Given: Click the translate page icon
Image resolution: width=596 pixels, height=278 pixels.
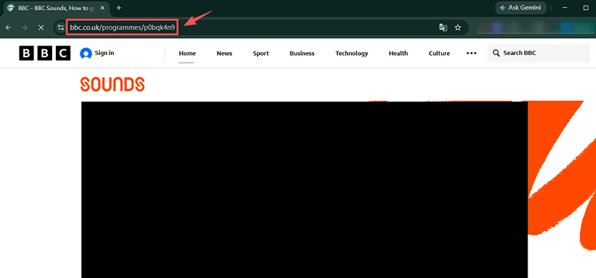Looking at the screenshot, I should point(443,28).
